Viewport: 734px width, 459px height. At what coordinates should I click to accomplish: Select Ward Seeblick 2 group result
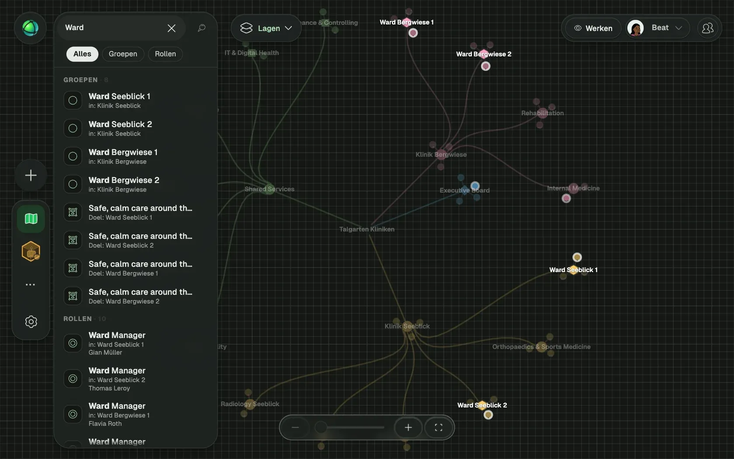click(136, 128)
